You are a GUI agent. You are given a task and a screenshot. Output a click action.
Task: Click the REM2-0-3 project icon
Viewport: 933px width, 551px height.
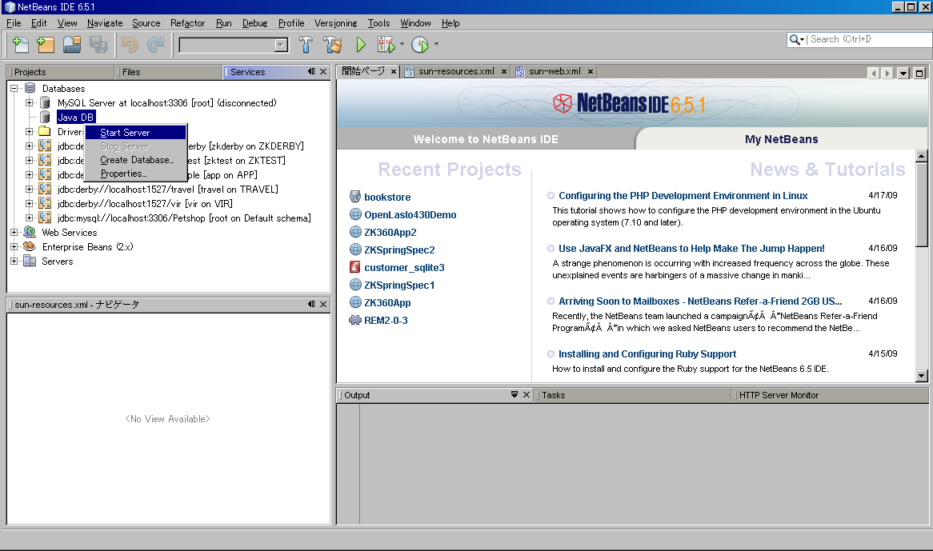coord(355,321)
